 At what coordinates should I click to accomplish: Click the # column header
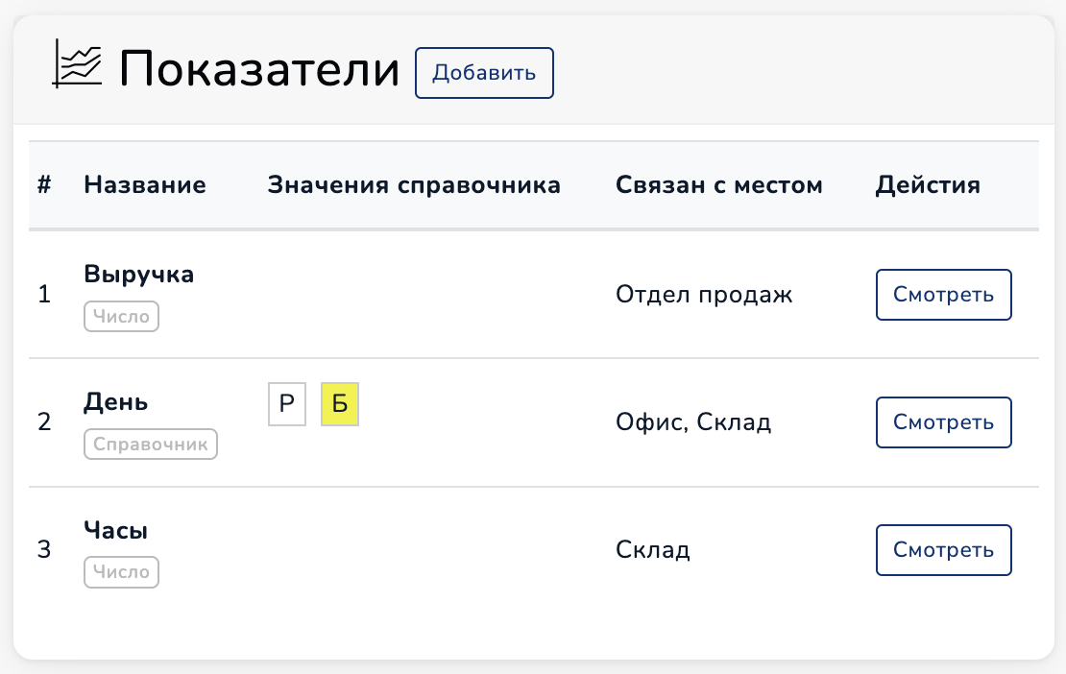(44, 184)
